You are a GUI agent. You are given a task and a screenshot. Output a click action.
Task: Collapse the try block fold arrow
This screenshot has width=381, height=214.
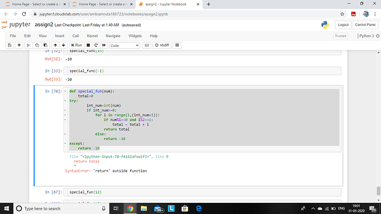pyautogui.click(x=65, y=101)
